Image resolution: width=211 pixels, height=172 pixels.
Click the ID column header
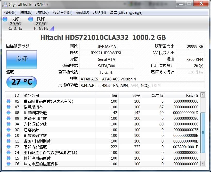pos(17,95)
